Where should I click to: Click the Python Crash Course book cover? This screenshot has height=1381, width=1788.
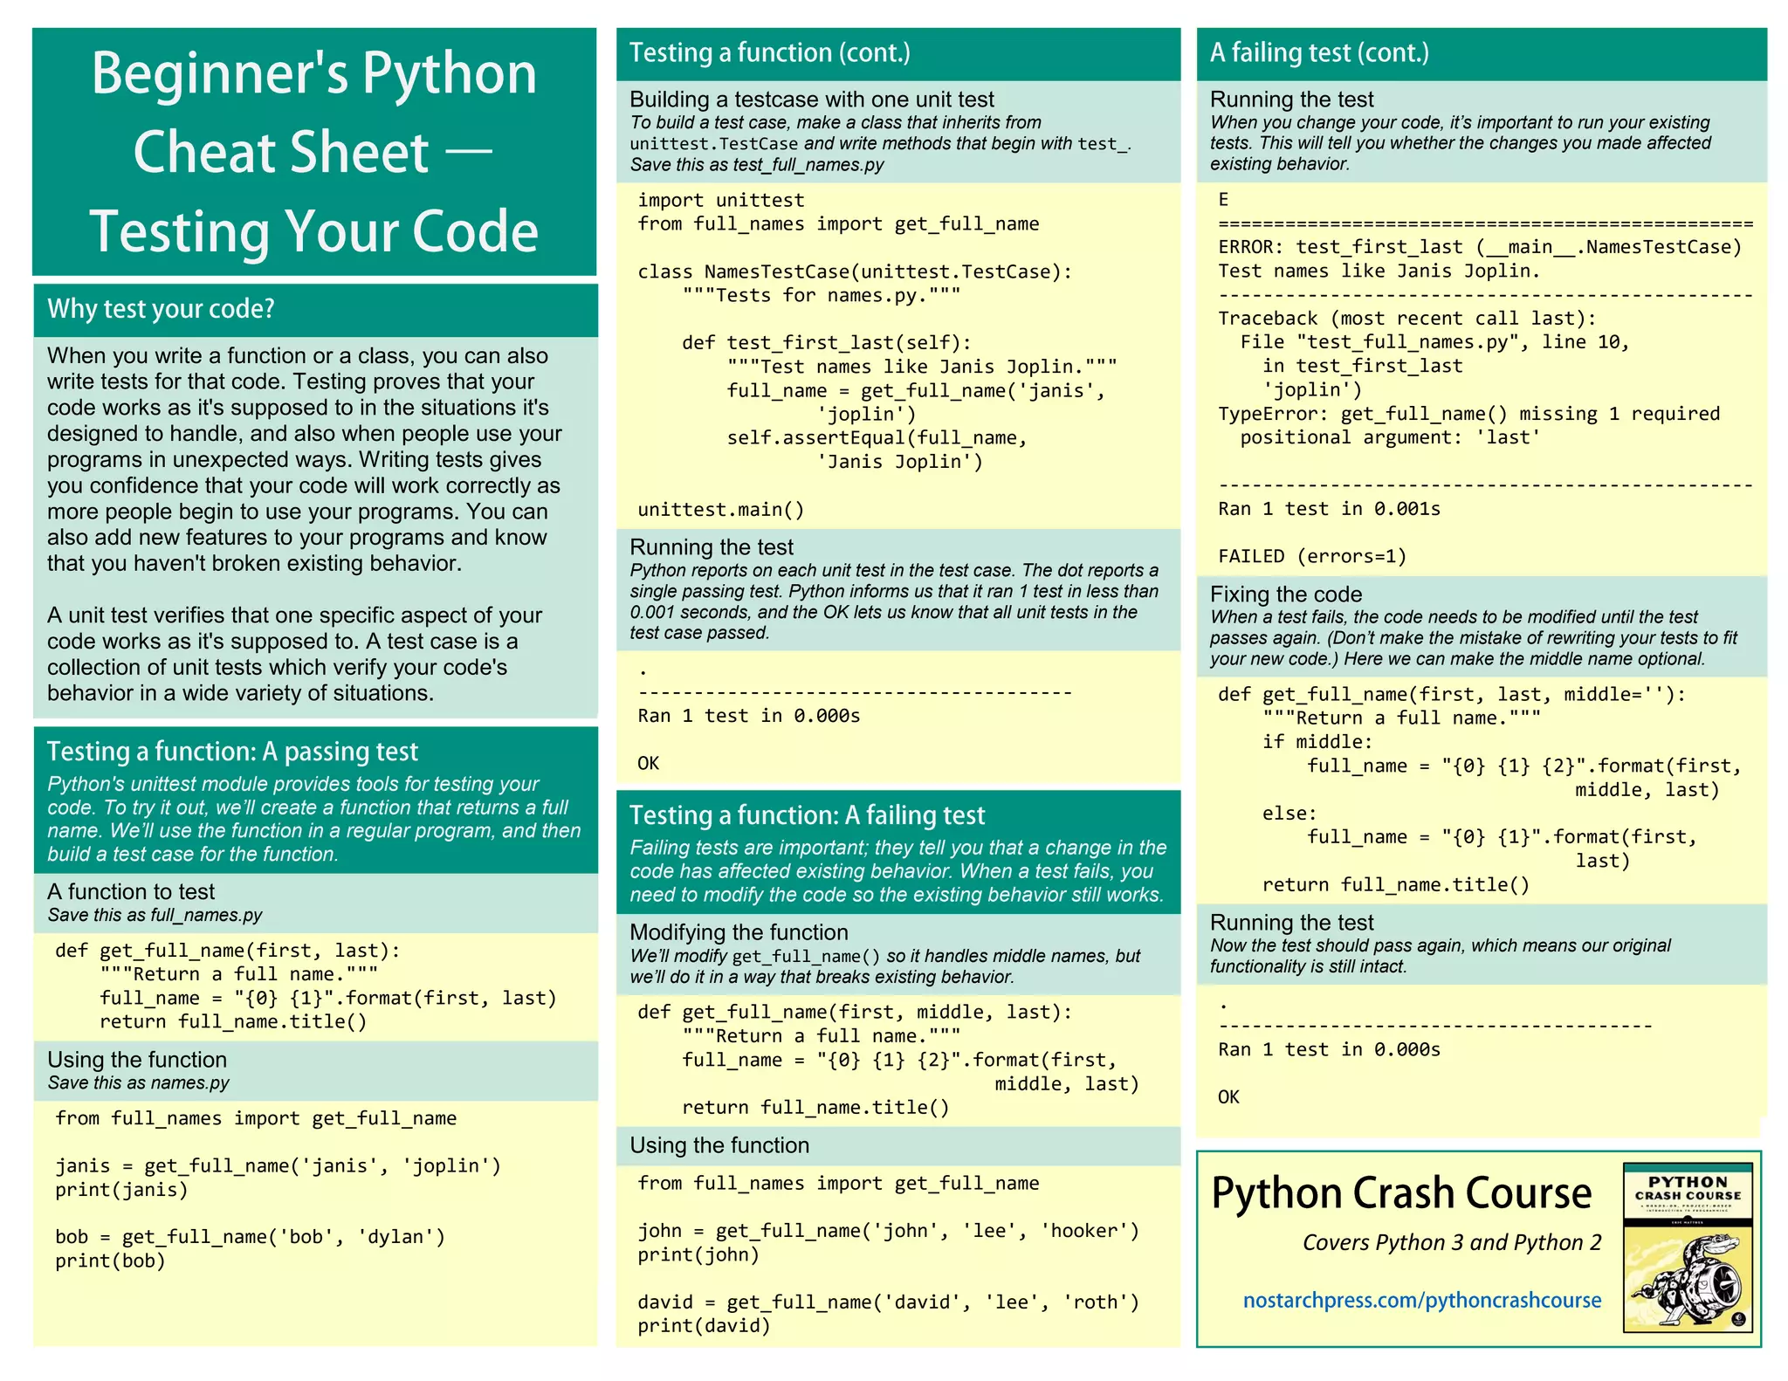[x=1687, y=1247]
